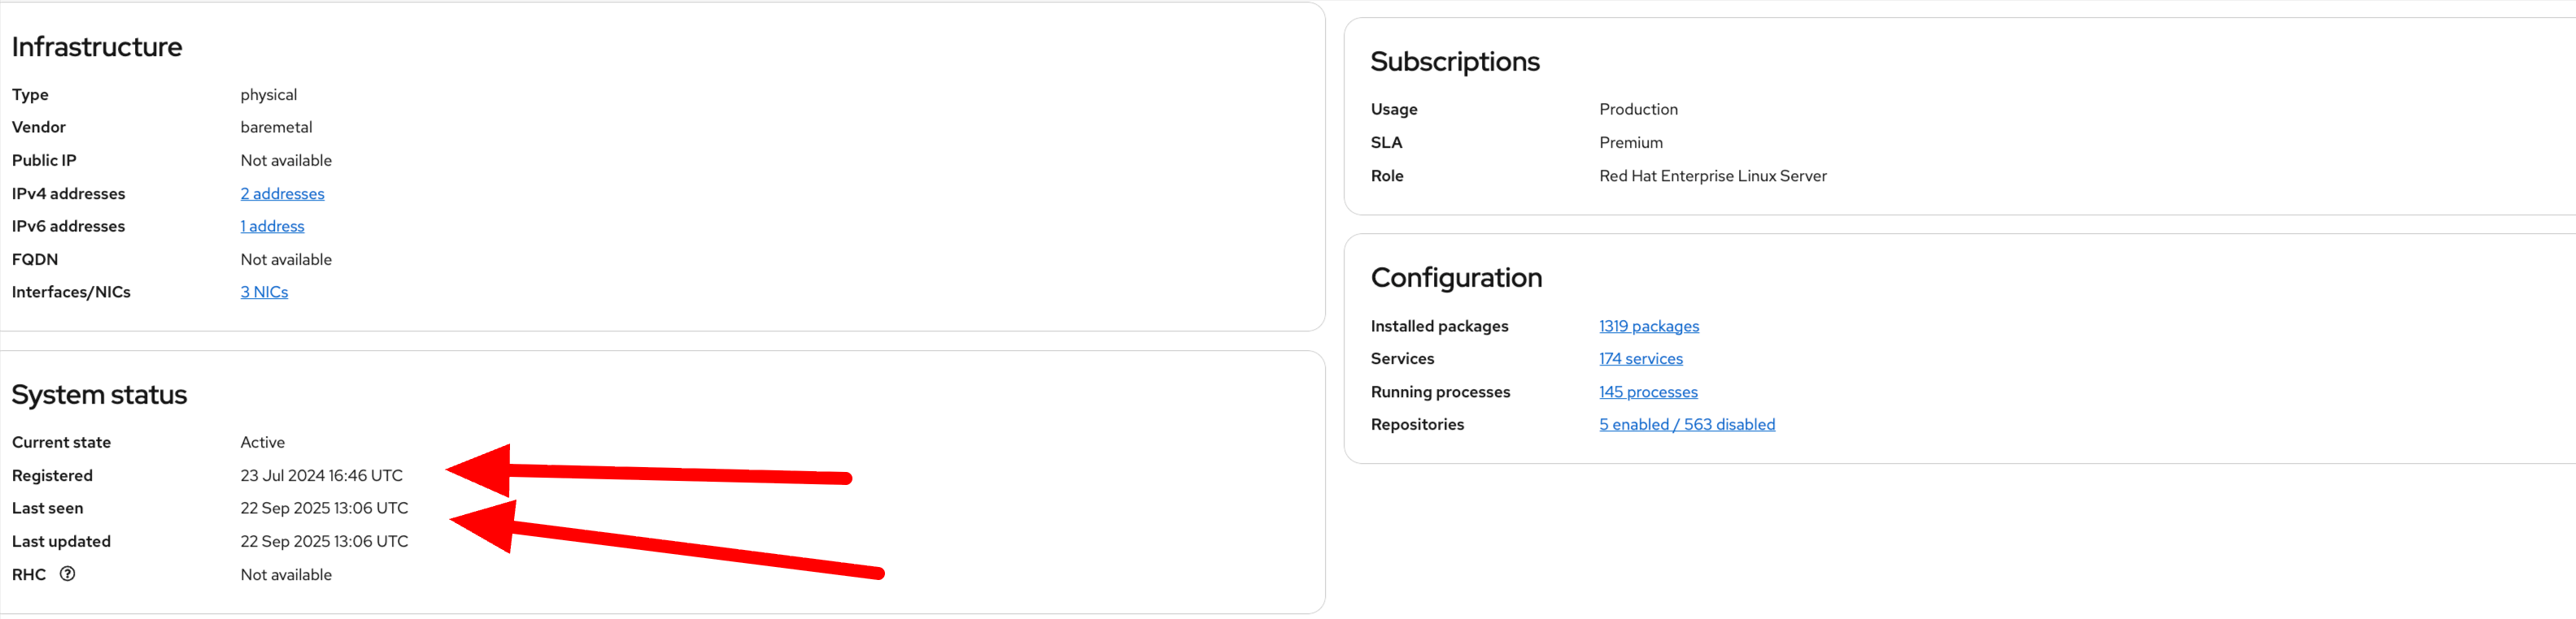Click the Last seen timestamp
The image size is (2576, 619).
pyautogui.click(x=324, y=507)
